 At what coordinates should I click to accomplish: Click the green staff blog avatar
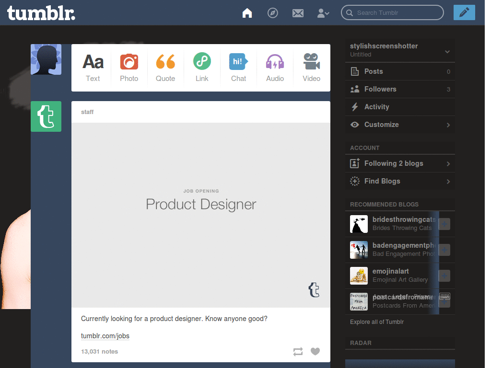point(46,116)
